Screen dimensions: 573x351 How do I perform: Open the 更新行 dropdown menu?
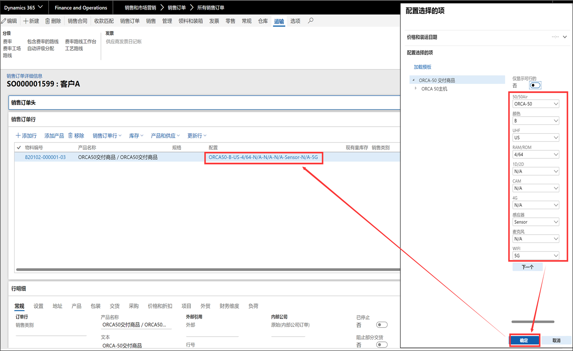point(197,135)
